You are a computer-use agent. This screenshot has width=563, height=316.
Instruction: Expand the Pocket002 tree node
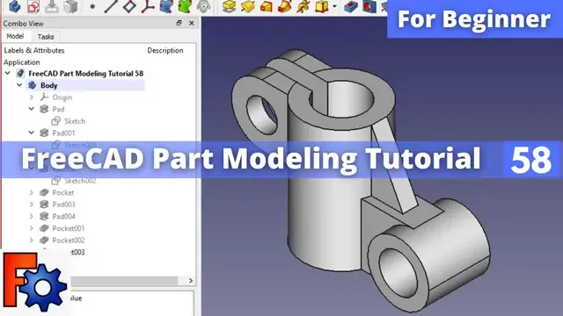32,240
